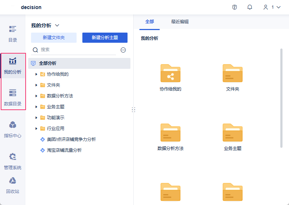This screenshot has width=289, height=205.
Task: Expand the 功能演示 tree node
Action: tap(36, 118)
